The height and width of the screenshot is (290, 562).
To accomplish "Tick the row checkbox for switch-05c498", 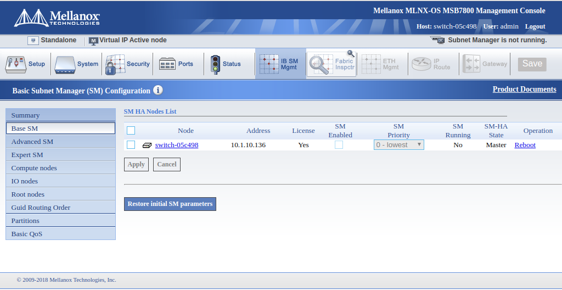I will click(x=131, y=144).
